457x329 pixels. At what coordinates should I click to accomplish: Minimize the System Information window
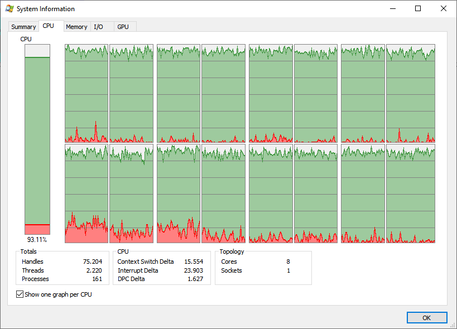(x=393, y=8)
